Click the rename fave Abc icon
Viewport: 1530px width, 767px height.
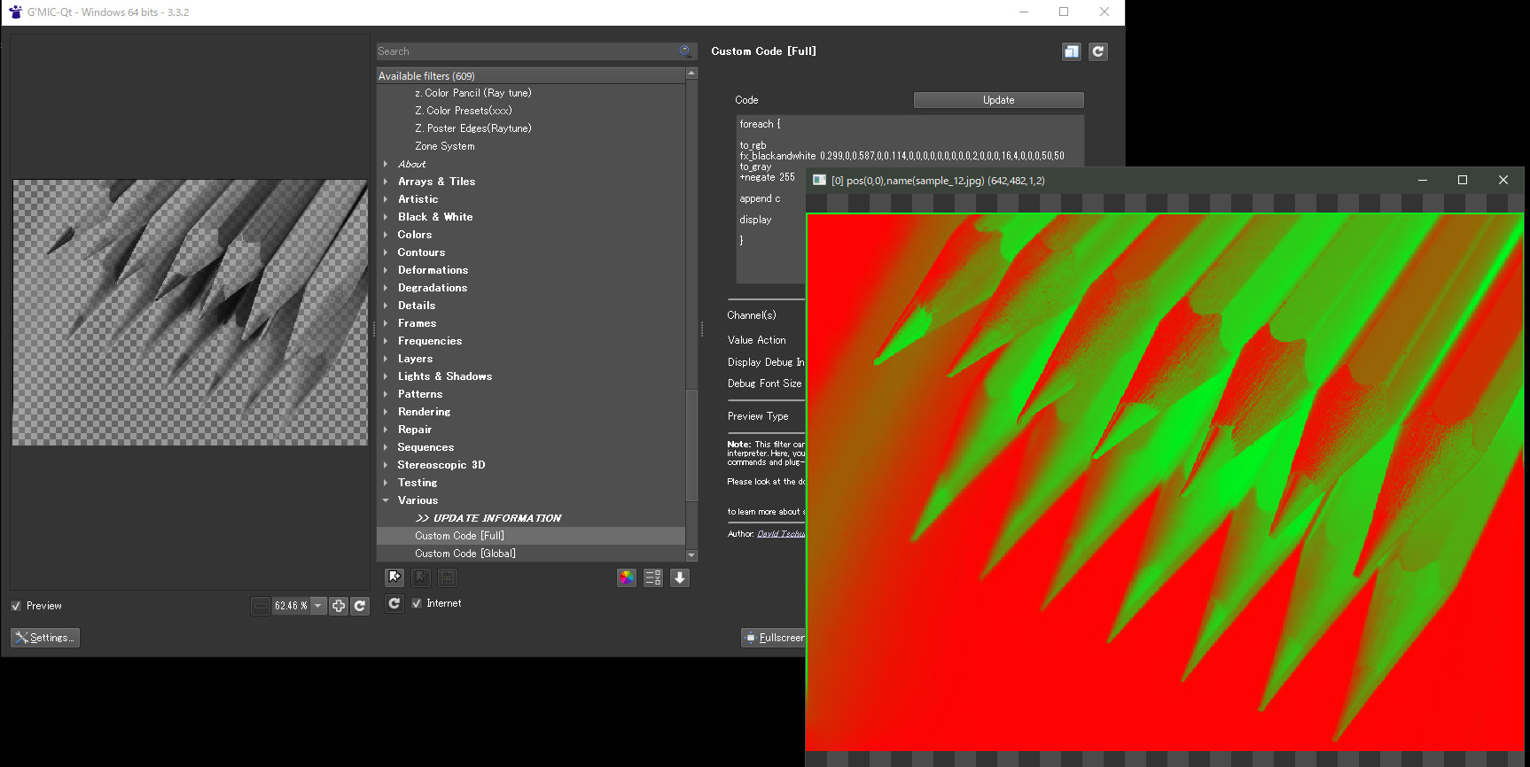tap(448, 577)
